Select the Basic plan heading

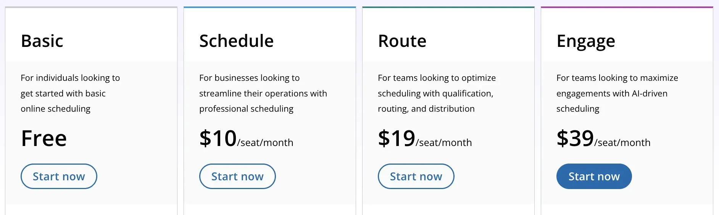42,41
